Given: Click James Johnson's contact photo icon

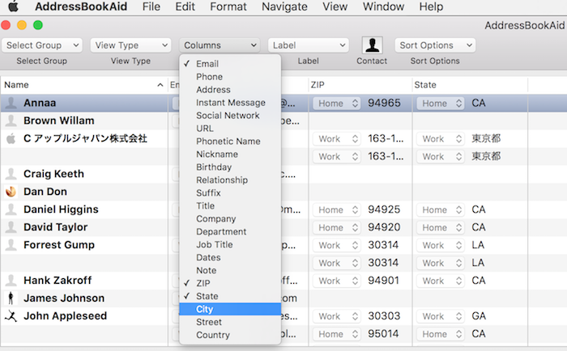Looking at the screenshot, I should click(x=11, y=298).
